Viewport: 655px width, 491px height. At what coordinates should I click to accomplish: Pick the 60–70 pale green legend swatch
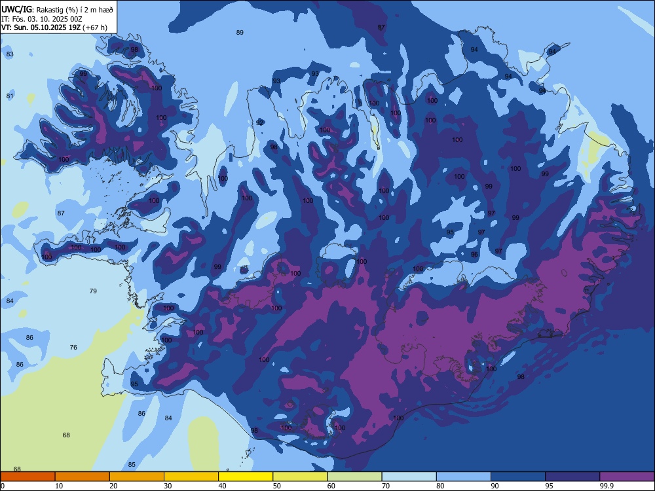coord(354,477)
